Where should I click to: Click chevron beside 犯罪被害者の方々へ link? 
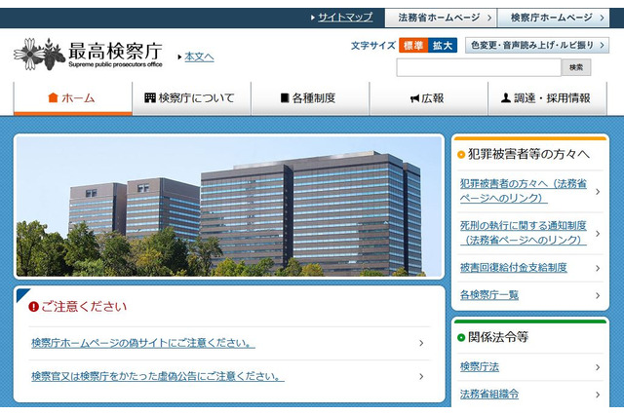598,192
